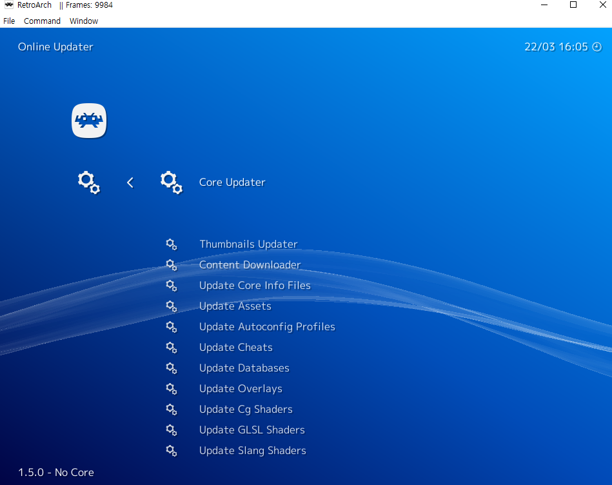The image size is (612, 485).
Task: Click the Online Updater heading text
Action: click(55, 47)
